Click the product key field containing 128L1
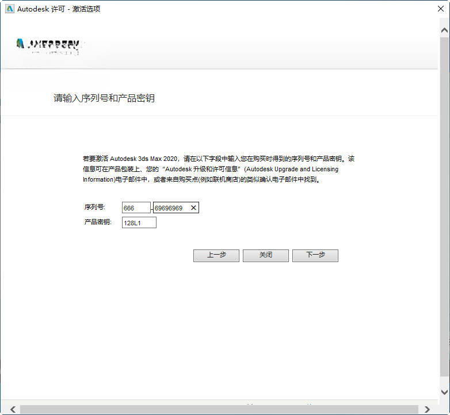The height and width of the screenshot is (415, 450). 139,222
